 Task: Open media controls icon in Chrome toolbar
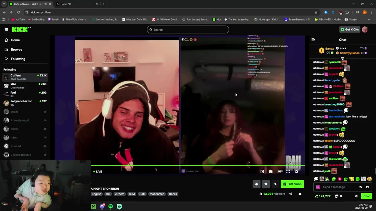[x=357, y=12]
